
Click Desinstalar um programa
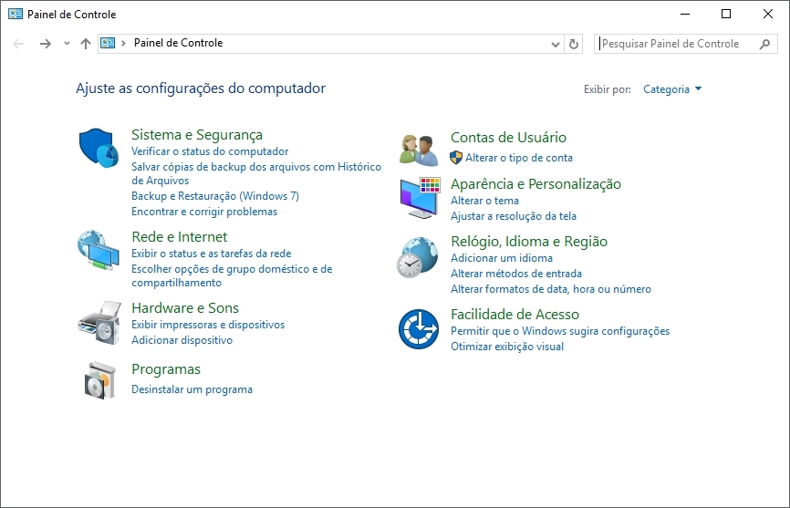point(192,389)
